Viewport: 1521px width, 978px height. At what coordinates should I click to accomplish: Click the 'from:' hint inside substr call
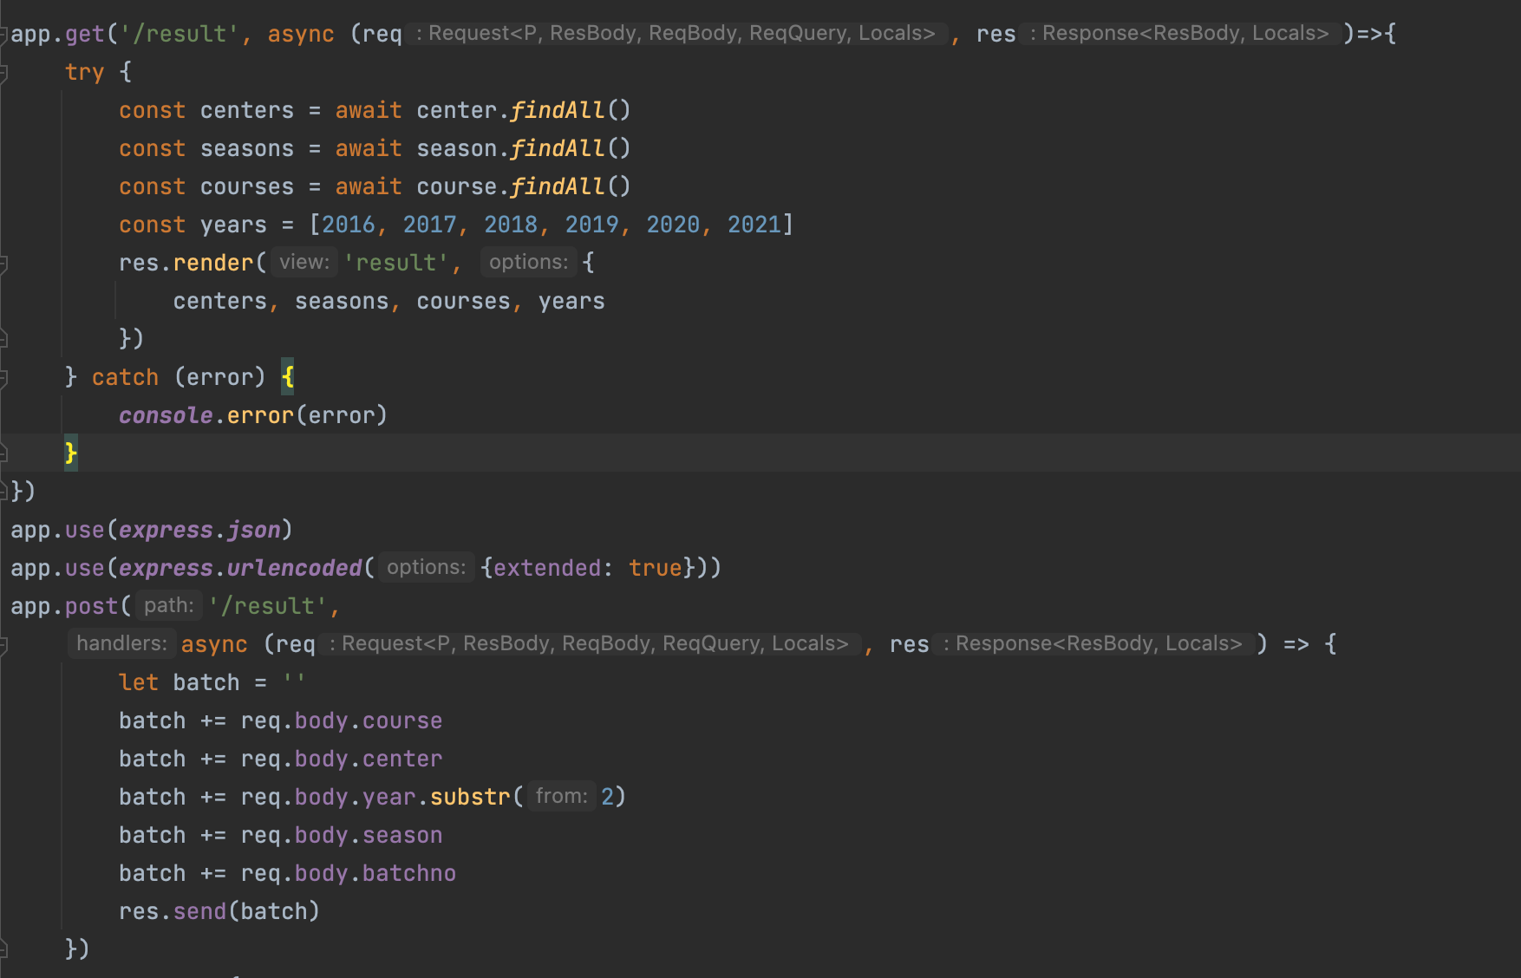(561, 797)
